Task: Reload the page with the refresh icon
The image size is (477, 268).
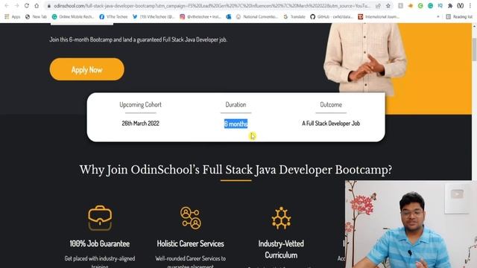Action: pyautogui.click(x=27, y=6)
